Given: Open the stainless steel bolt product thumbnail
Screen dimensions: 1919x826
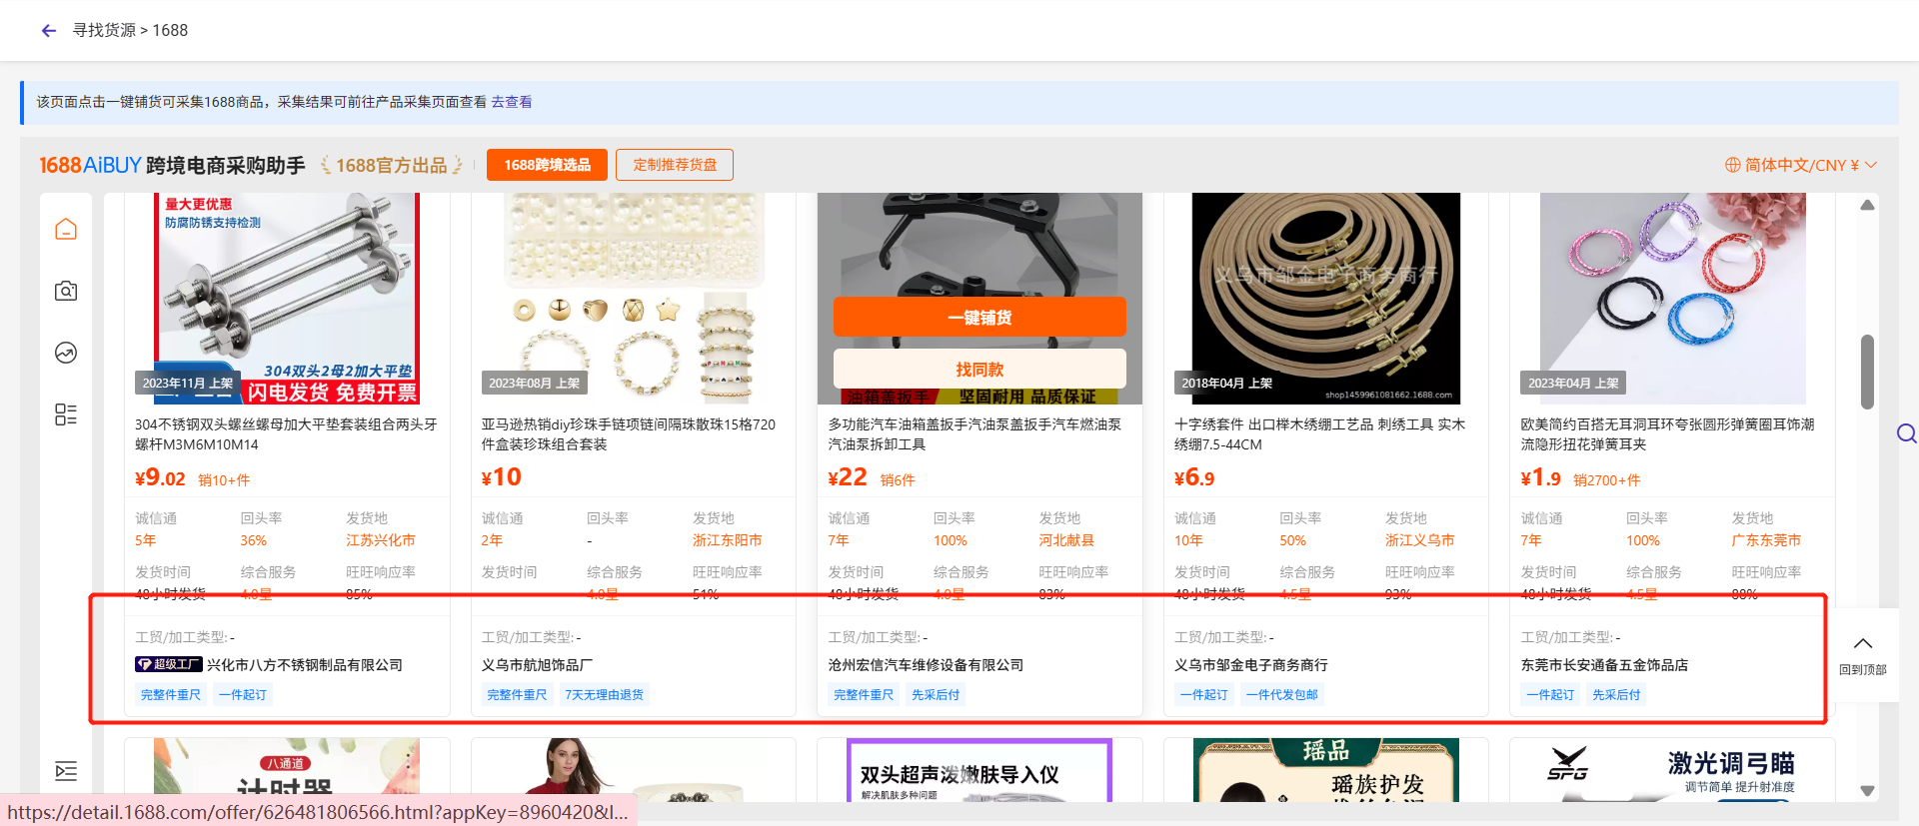Looking at the screenshot, I should [287, 298].
